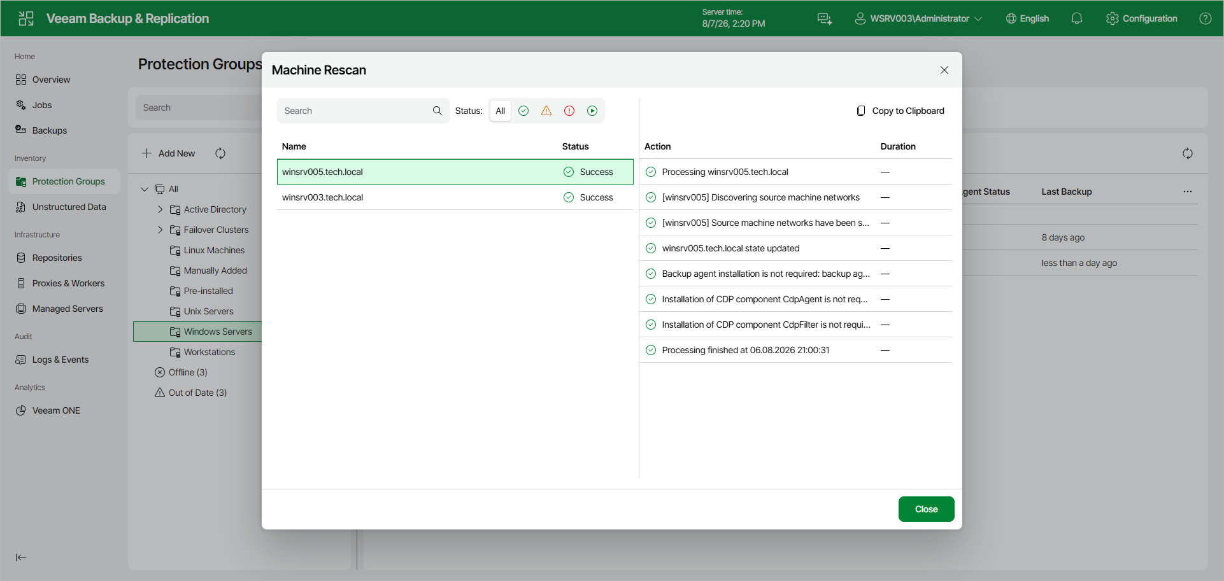Select Linux Machines in the tree
Viewport: 1224px width, 581px height.
[214, 250]
